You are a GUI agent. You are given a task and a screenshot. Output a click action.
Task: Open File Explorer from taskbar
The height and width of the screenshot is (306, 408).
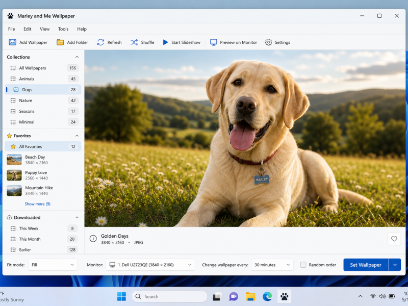250,296
